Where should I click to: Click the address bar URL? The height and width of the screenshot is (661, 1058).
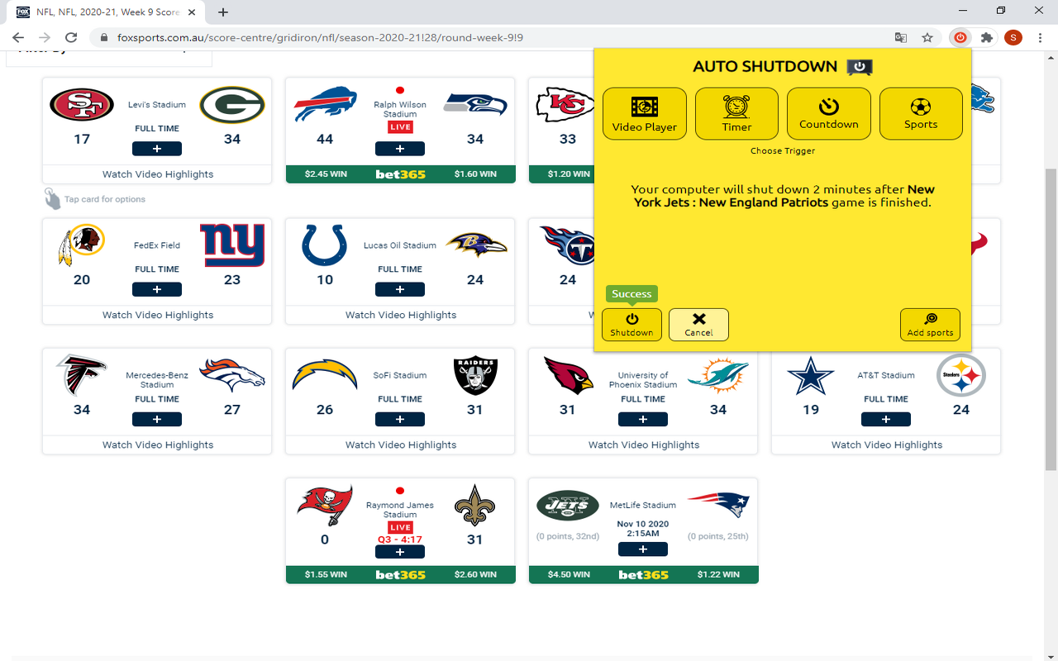click(320, 37)
